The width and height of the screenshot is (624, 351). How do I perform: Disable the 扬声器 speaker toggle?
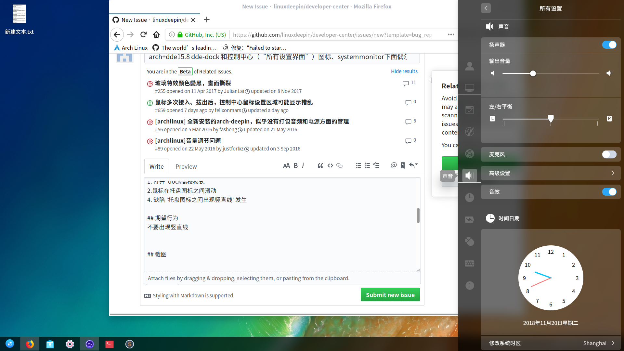(x=609, y=45)
